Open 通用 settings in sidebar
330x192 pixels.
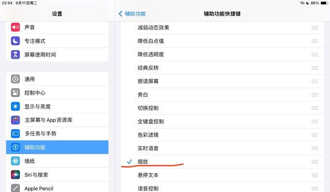click(x=57, y=79)
